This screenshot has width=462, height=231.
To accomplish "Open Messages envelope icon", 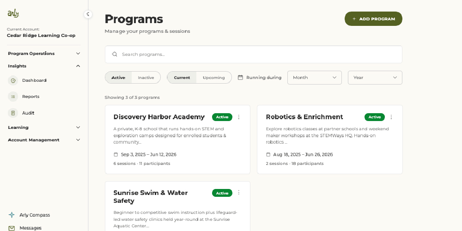I will [12, 228].
